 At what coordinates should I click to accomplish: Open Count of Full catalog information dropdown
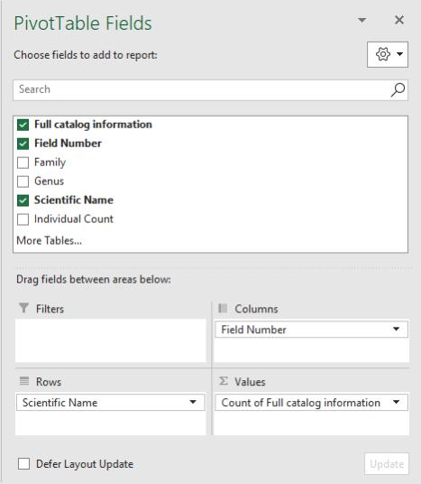point(397,402)
